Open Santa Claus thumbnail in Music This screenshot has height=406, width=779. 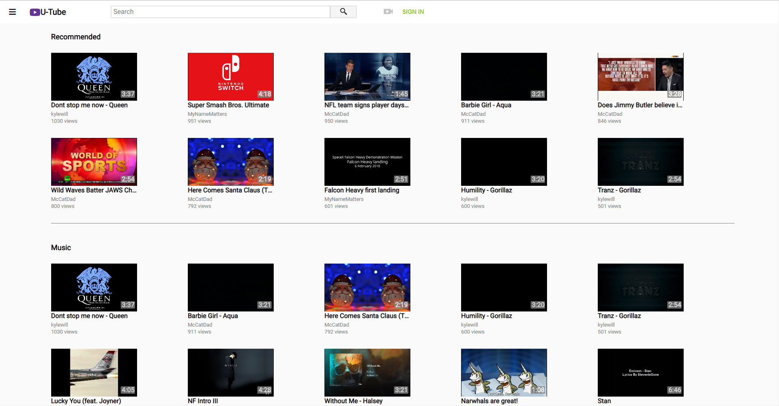pos(367,287)
